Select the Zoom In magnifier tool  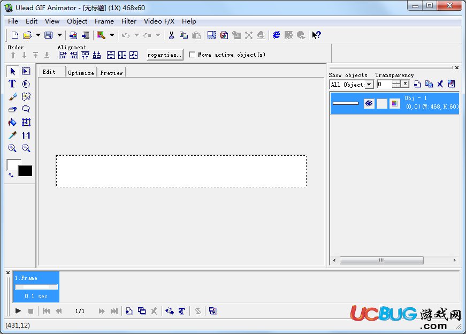[12, 148]
